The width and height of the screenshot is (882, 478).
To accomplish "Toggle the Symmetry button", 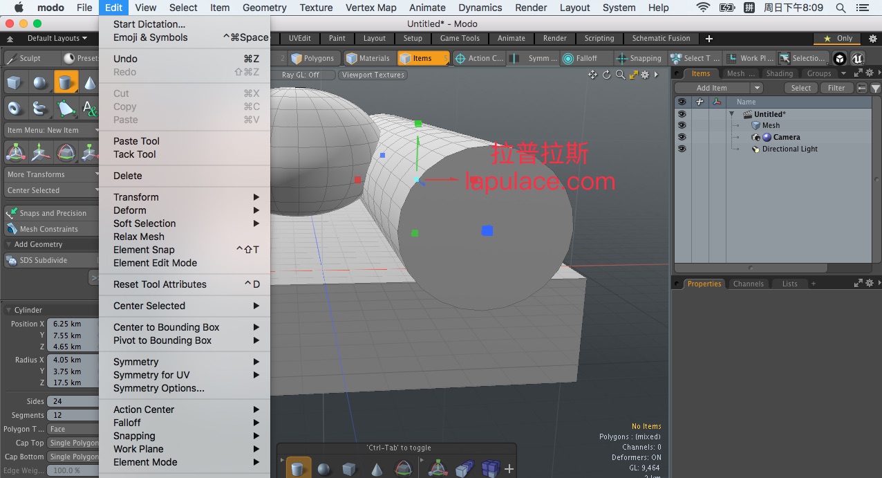I will (534, 58).
